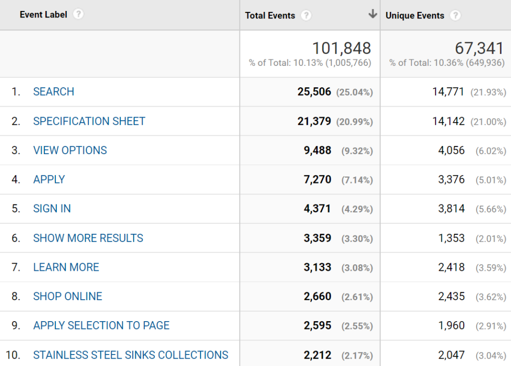Select the total events summary 101,848
This screenshot has width=511, height=366.
341,48
